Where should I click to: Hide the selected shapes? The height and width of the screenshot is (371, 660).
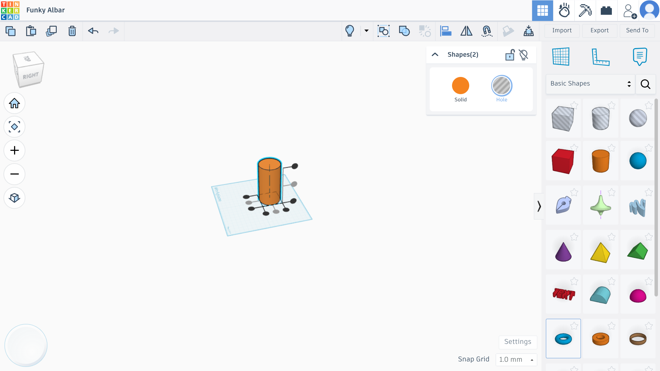tap(524, 55)
